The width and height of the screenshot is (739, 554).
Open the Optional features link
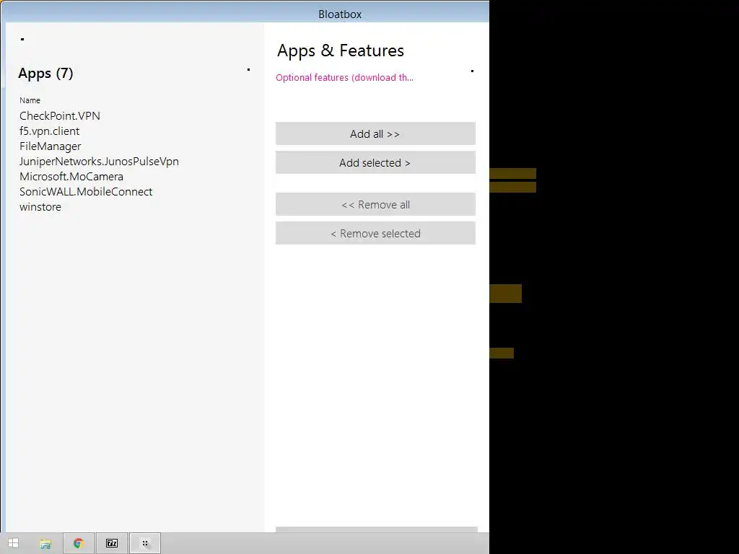[x=344, y=78]
